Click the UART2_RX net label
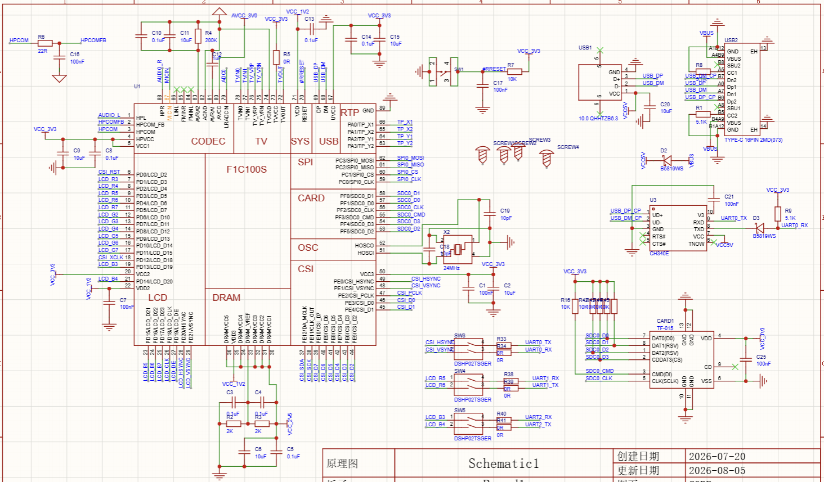Viewport: 824px width, 482px height. pyautogui.click(x=538, y=417)
